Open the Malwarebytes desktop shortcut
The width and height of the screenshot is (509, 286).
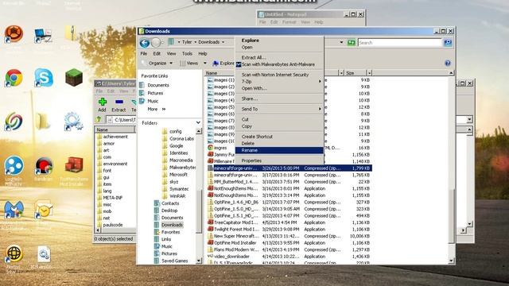[x=14, y=210]
